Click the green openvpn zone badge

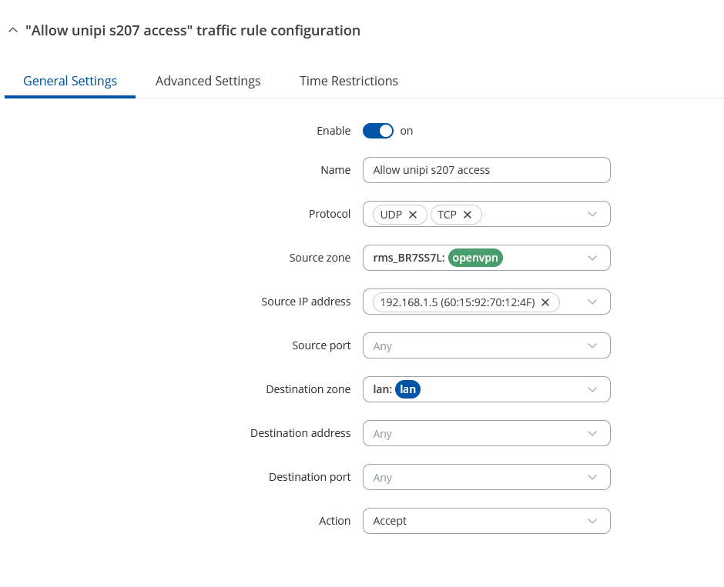475,258
